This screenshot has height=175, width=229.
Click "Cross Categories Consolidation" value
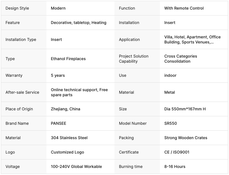tap(181, 59)
